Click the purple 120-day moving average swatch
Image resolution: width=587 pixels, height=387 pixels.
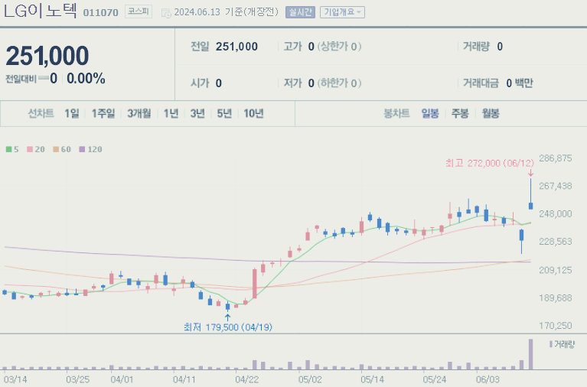click(x=82, y=149)
